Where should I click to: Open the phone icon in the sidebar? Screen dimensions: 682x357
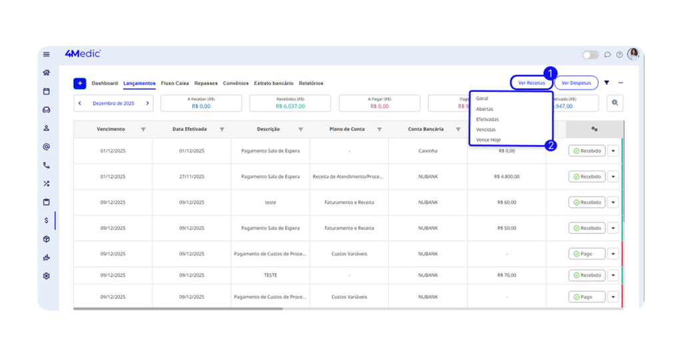click(x=46, y=165)
